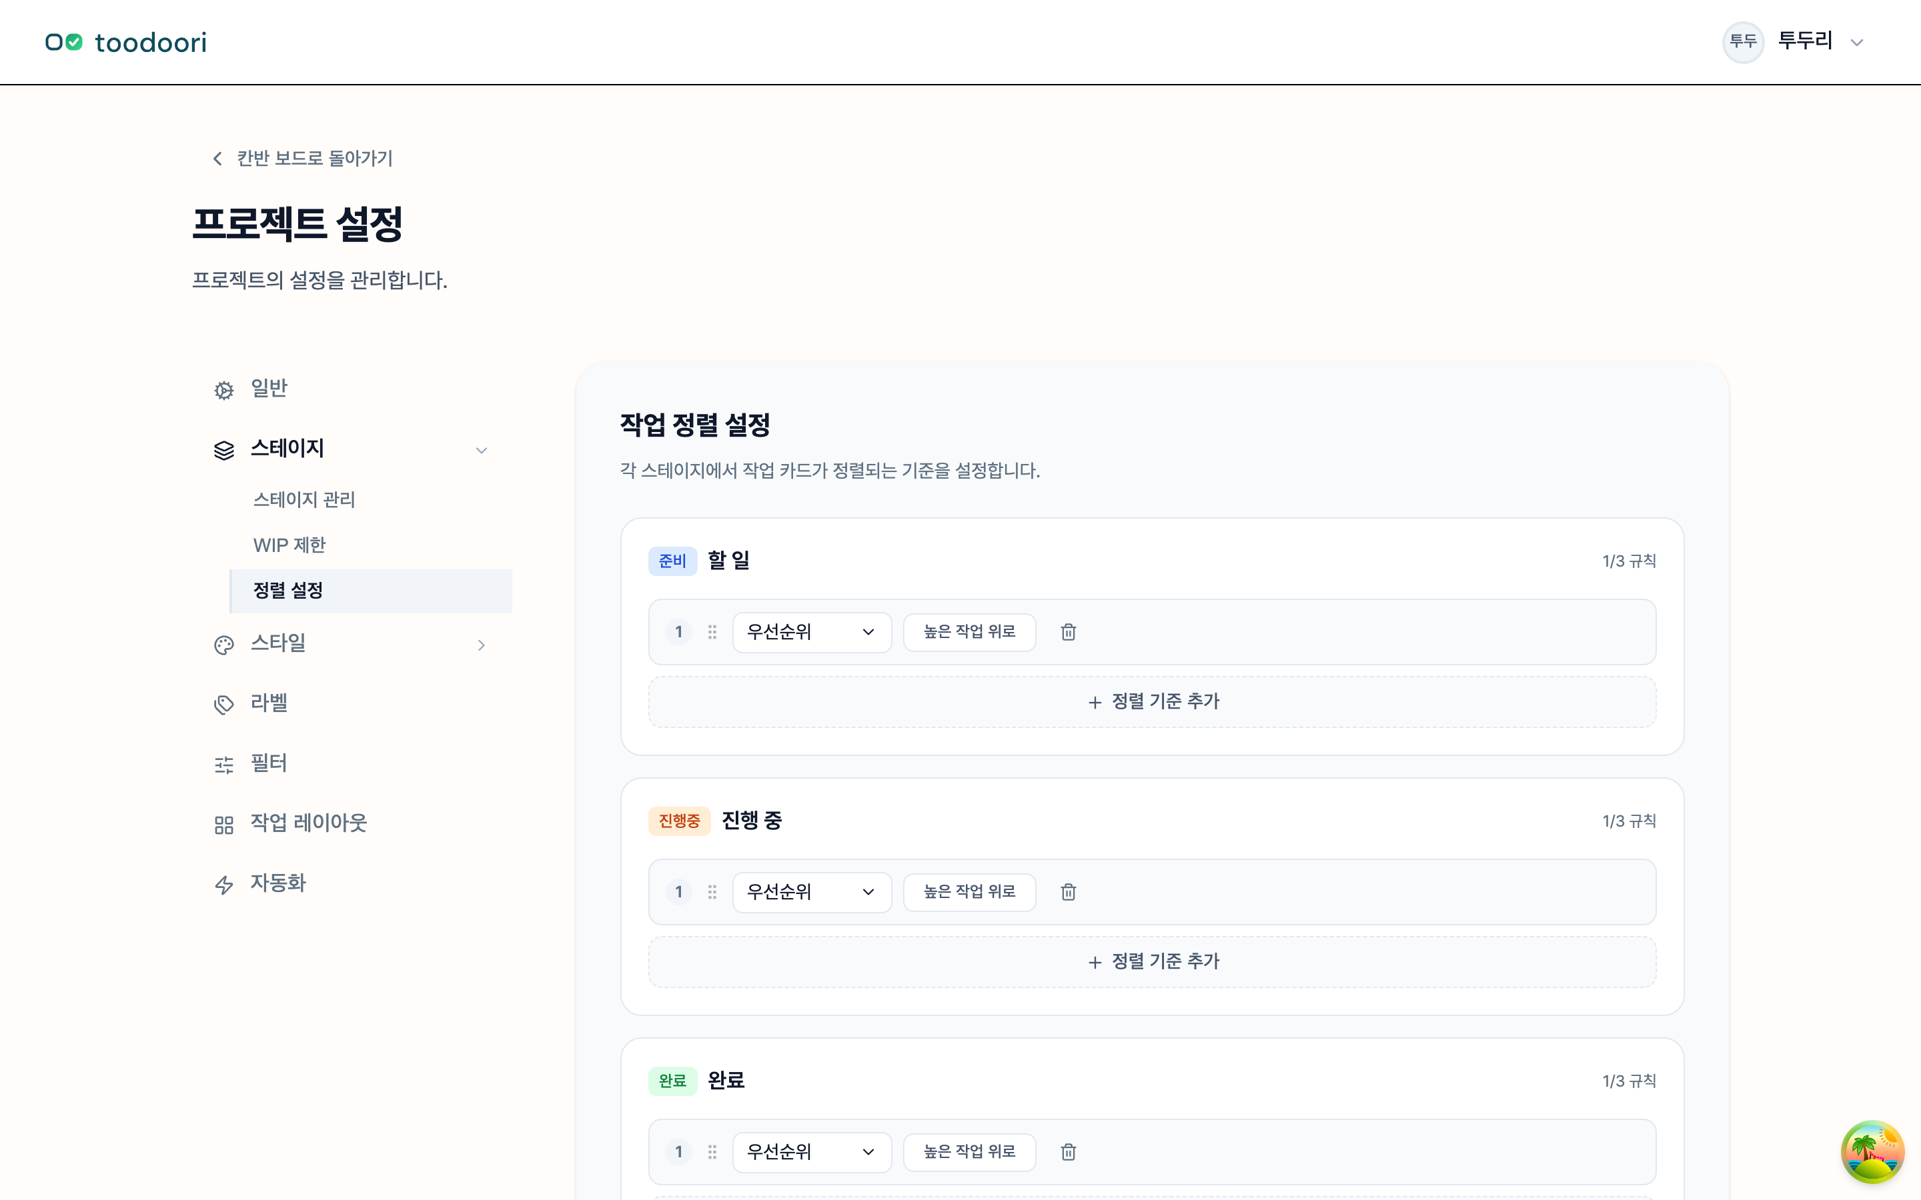This screenshot has height=1200, width=1921.
Task: Click the sliders icon next to 필터
Action: [224, 765]
